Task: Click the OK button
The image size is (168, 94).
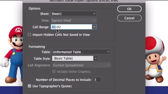Action: coord(129,9)
